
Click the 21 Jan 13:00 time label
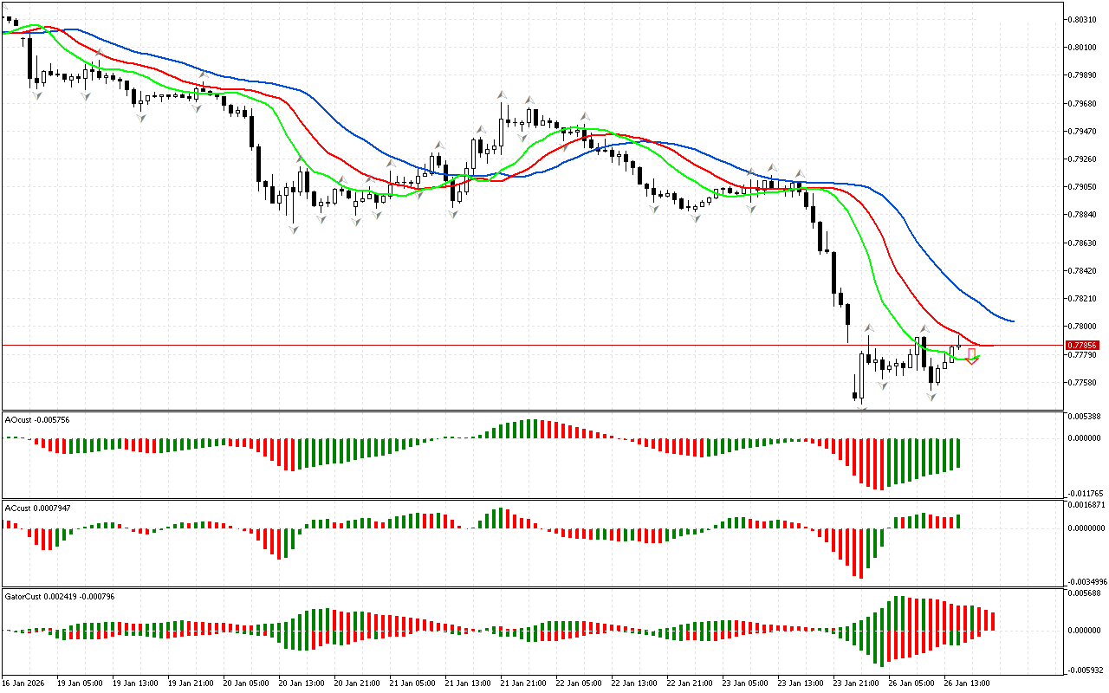tap(467, 683)
